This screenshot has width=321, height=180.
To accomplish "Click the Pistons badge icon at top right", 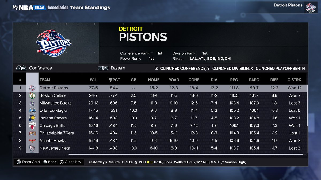I will 311,7.
